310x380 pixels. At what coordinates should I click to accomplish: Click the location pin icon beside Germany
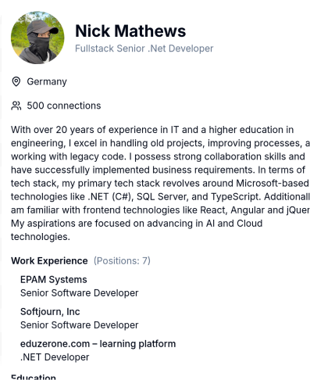click(x=16, y=81)
